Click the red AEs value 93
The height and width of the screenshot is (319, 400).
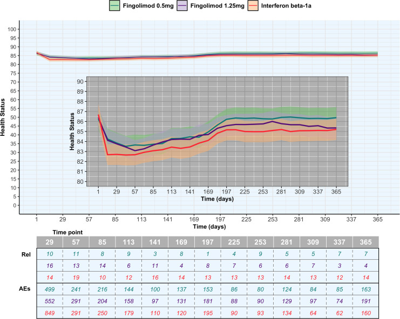click(261, 313)
